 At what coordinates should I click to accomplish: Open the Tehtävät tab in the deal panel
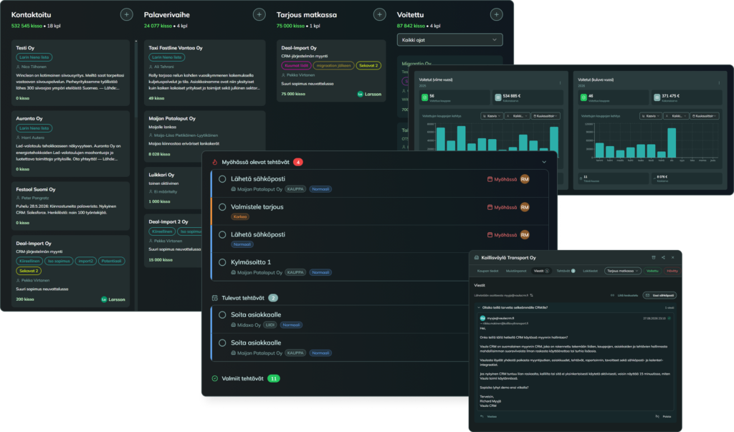click(x=566, y=271)
